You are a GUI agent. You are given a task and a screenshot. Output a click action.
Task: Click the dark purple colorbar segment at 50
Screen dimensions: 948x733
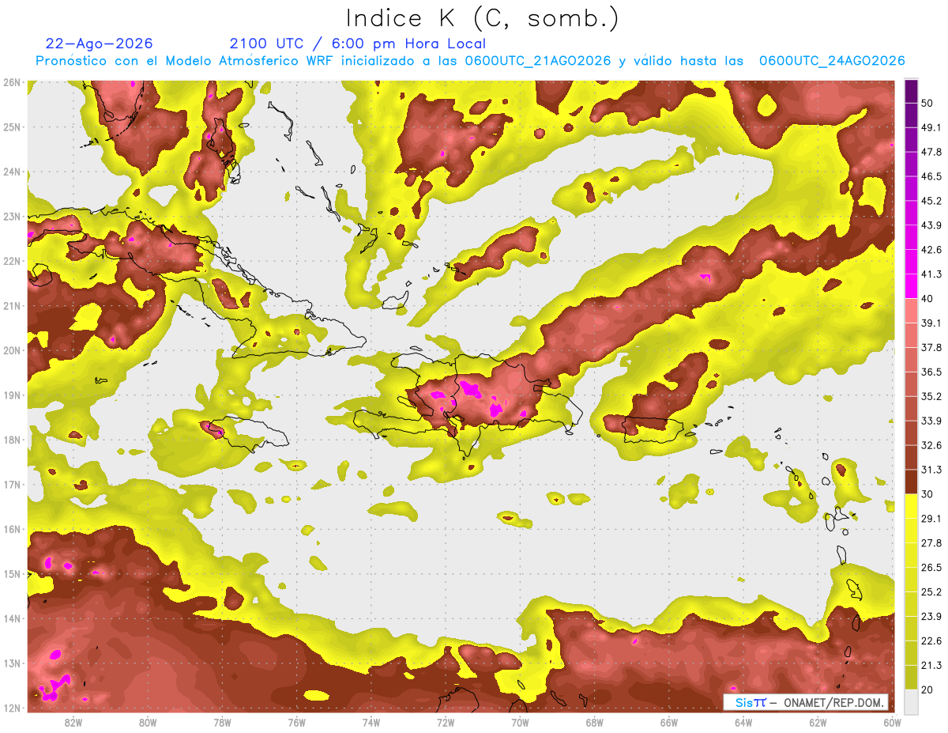click(911, 92)
